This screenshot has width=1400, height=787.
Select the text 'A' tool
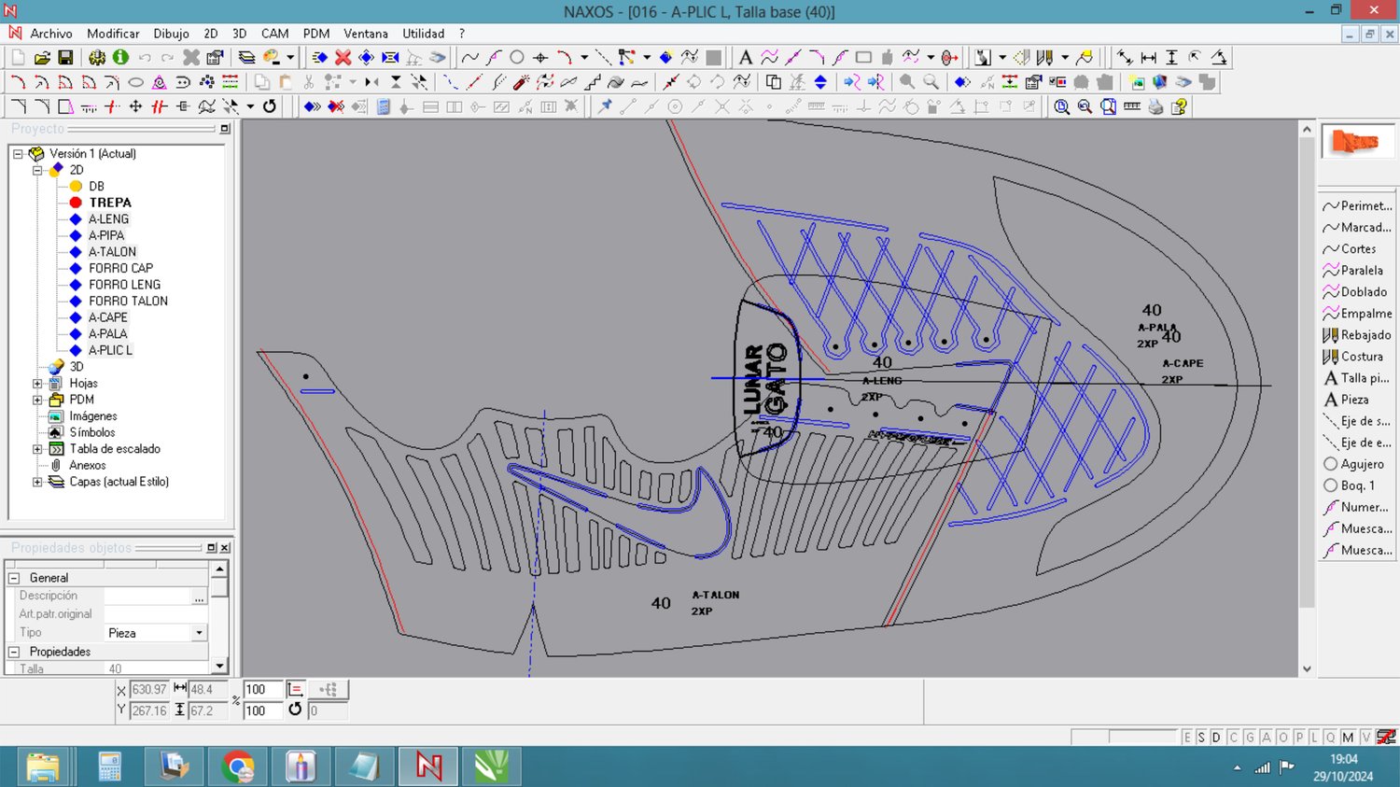tap(745, 58)
